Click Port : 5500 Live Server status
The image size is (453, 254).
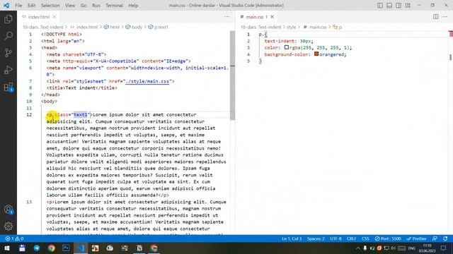(388, 238)
